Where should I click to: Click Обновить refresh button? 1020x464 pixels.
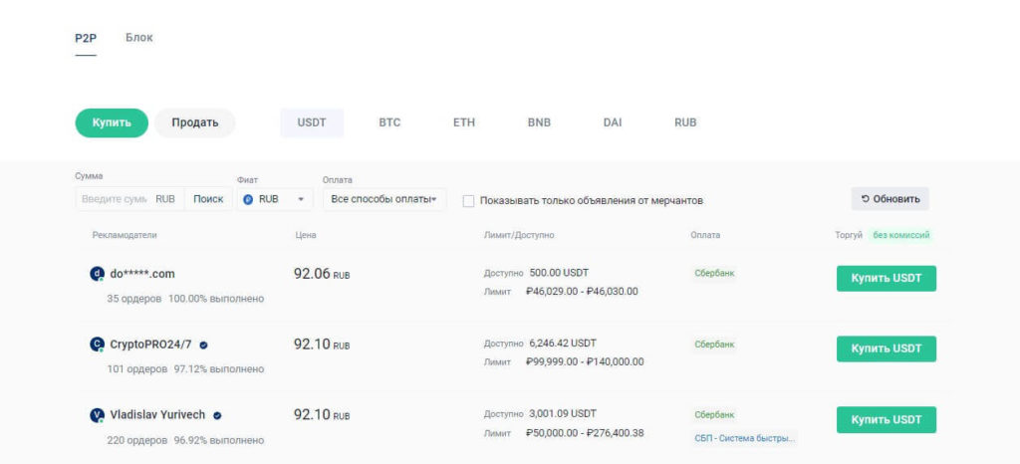coord(890,199)
